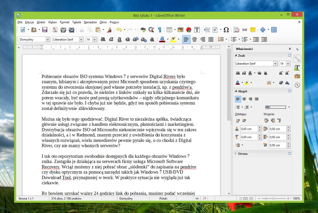Open the Gallery panel in sidebar
318x213 pixels.
click(297, 76)
